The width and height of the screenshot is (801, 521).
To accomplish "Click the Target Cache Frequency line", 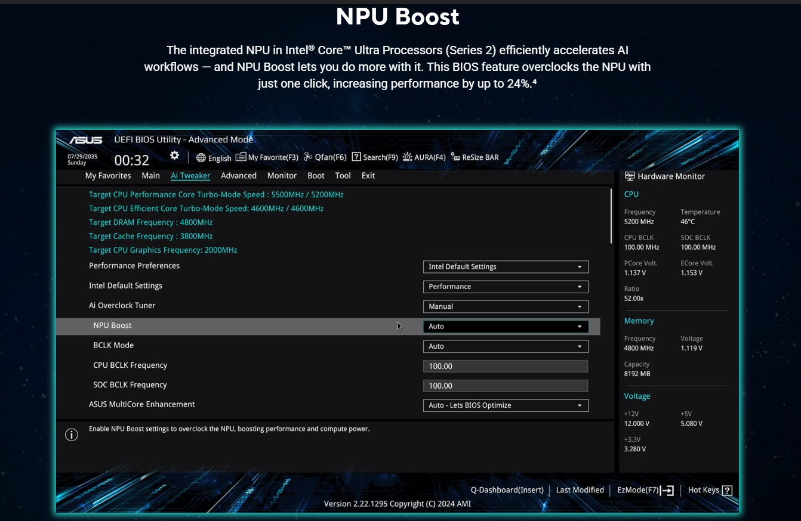I will click(151, 236).
